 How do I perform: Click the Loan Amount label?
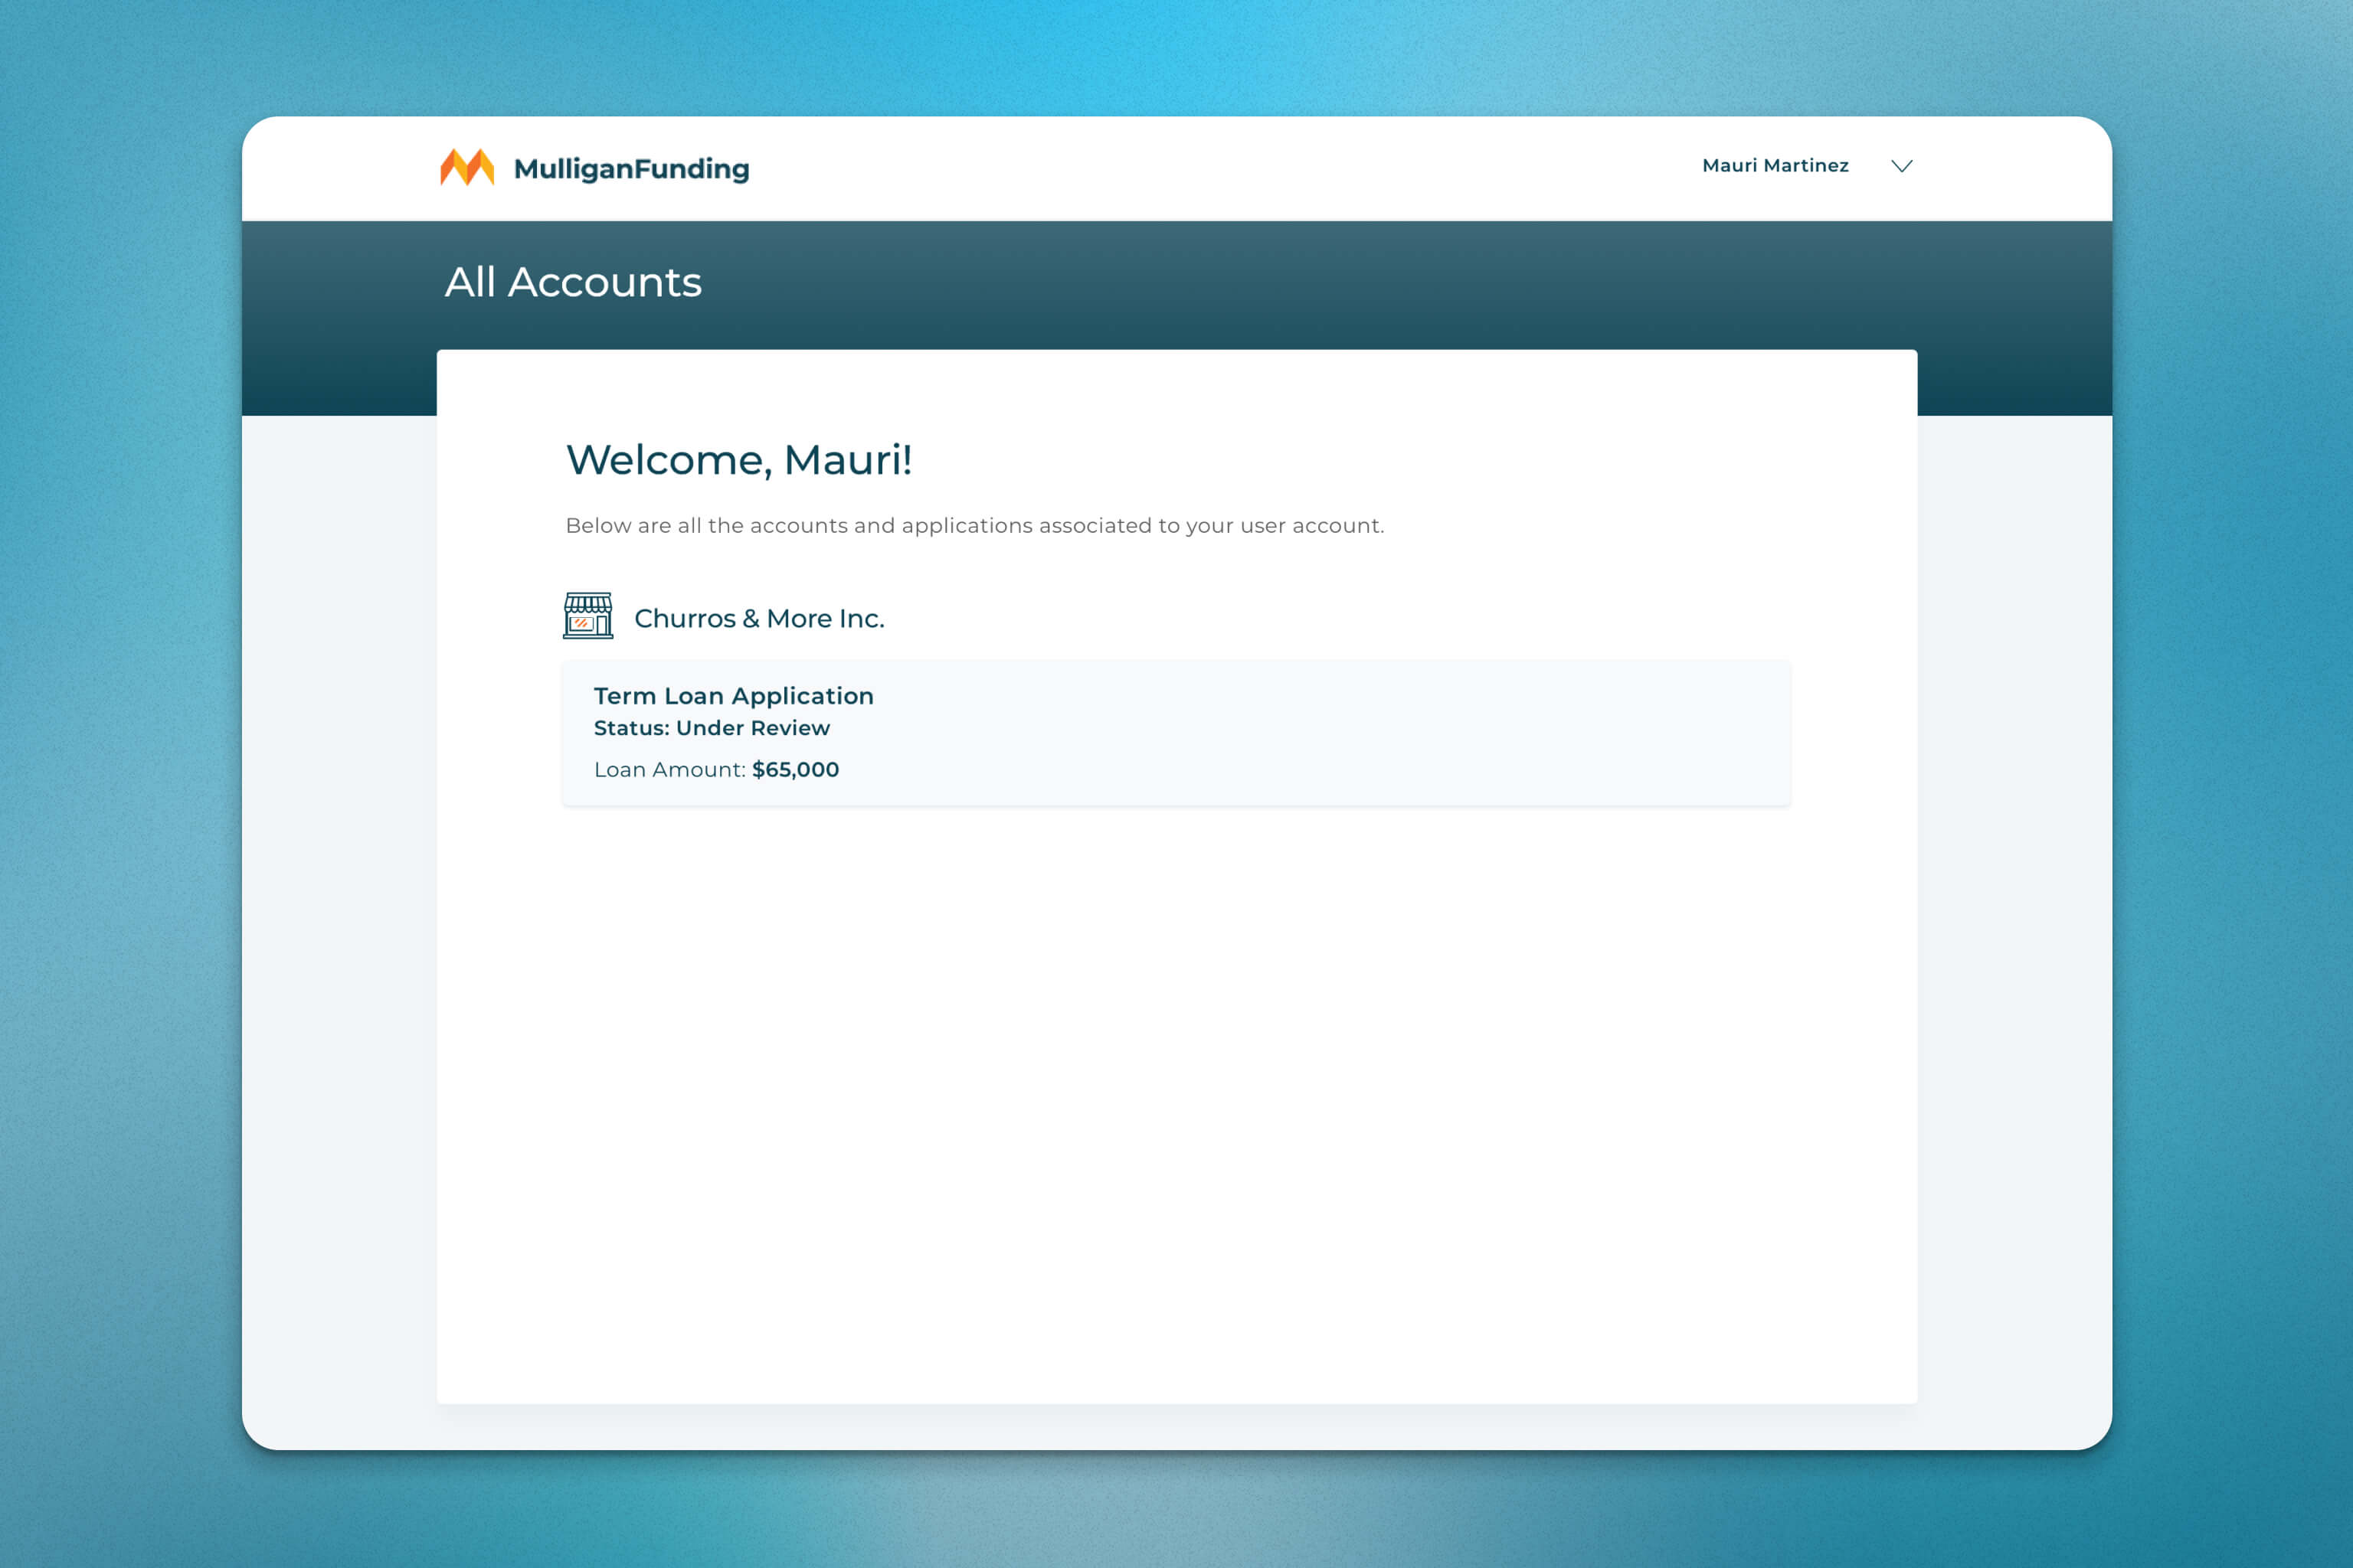click(670, 770)
